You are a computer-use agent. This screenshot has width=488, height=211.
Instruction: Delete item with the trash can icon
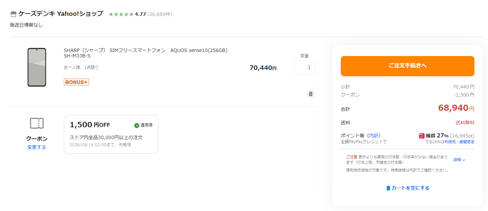pos(311,94)
